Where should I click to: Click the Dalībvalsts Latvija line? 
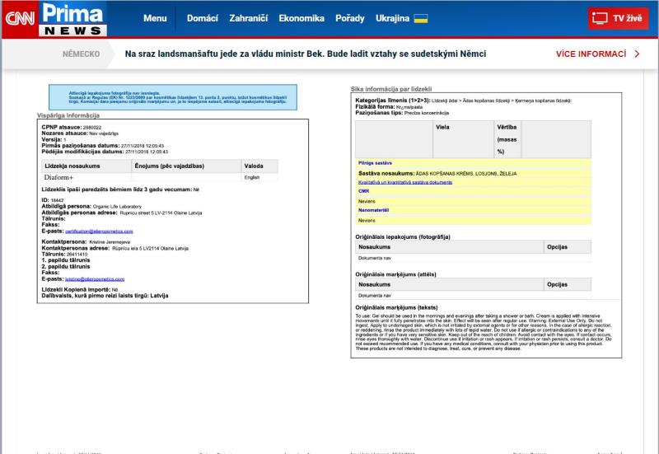point(105,296)
